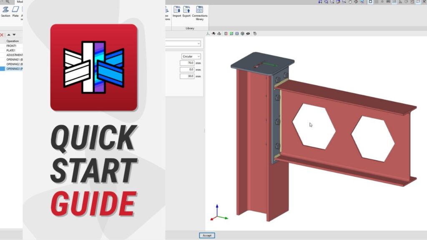The width and height of the screenshot is (427, 240).
Task: Add a Section operation
Action: [5, 11]
